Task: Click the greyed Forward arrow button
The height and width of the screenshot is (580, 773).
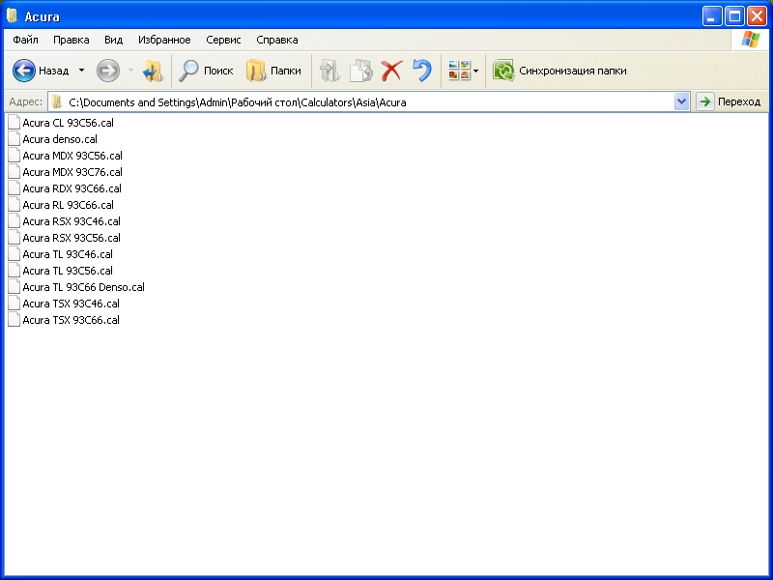Action: coord(108,71)
